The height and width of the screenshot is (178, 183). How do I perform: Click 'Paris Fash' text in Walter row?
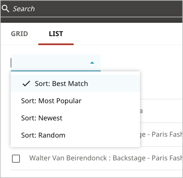point(167,158)
